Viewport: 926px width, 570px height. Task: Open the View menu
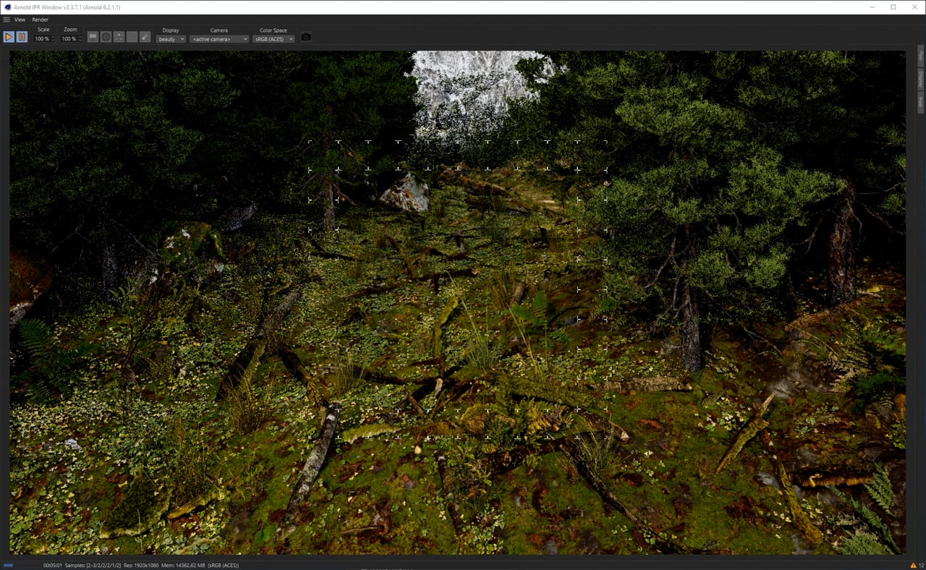pyautogui.click(x=20, y=20)
